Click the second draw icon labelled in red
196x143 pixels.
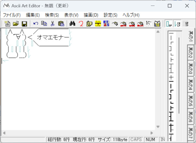[x=123, y=23]
